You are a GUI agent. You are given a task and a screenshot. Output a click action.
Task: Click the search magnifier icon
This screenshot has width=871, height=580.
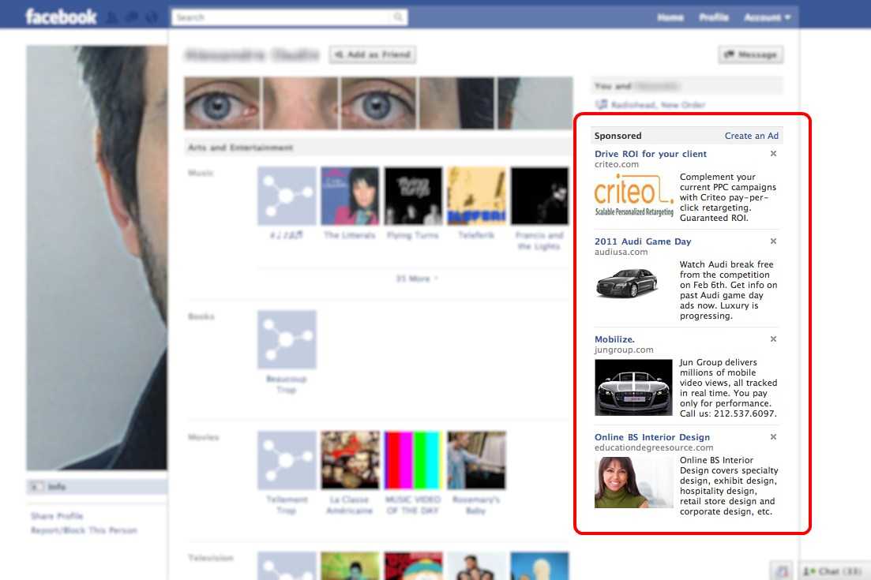coord(400,17)
